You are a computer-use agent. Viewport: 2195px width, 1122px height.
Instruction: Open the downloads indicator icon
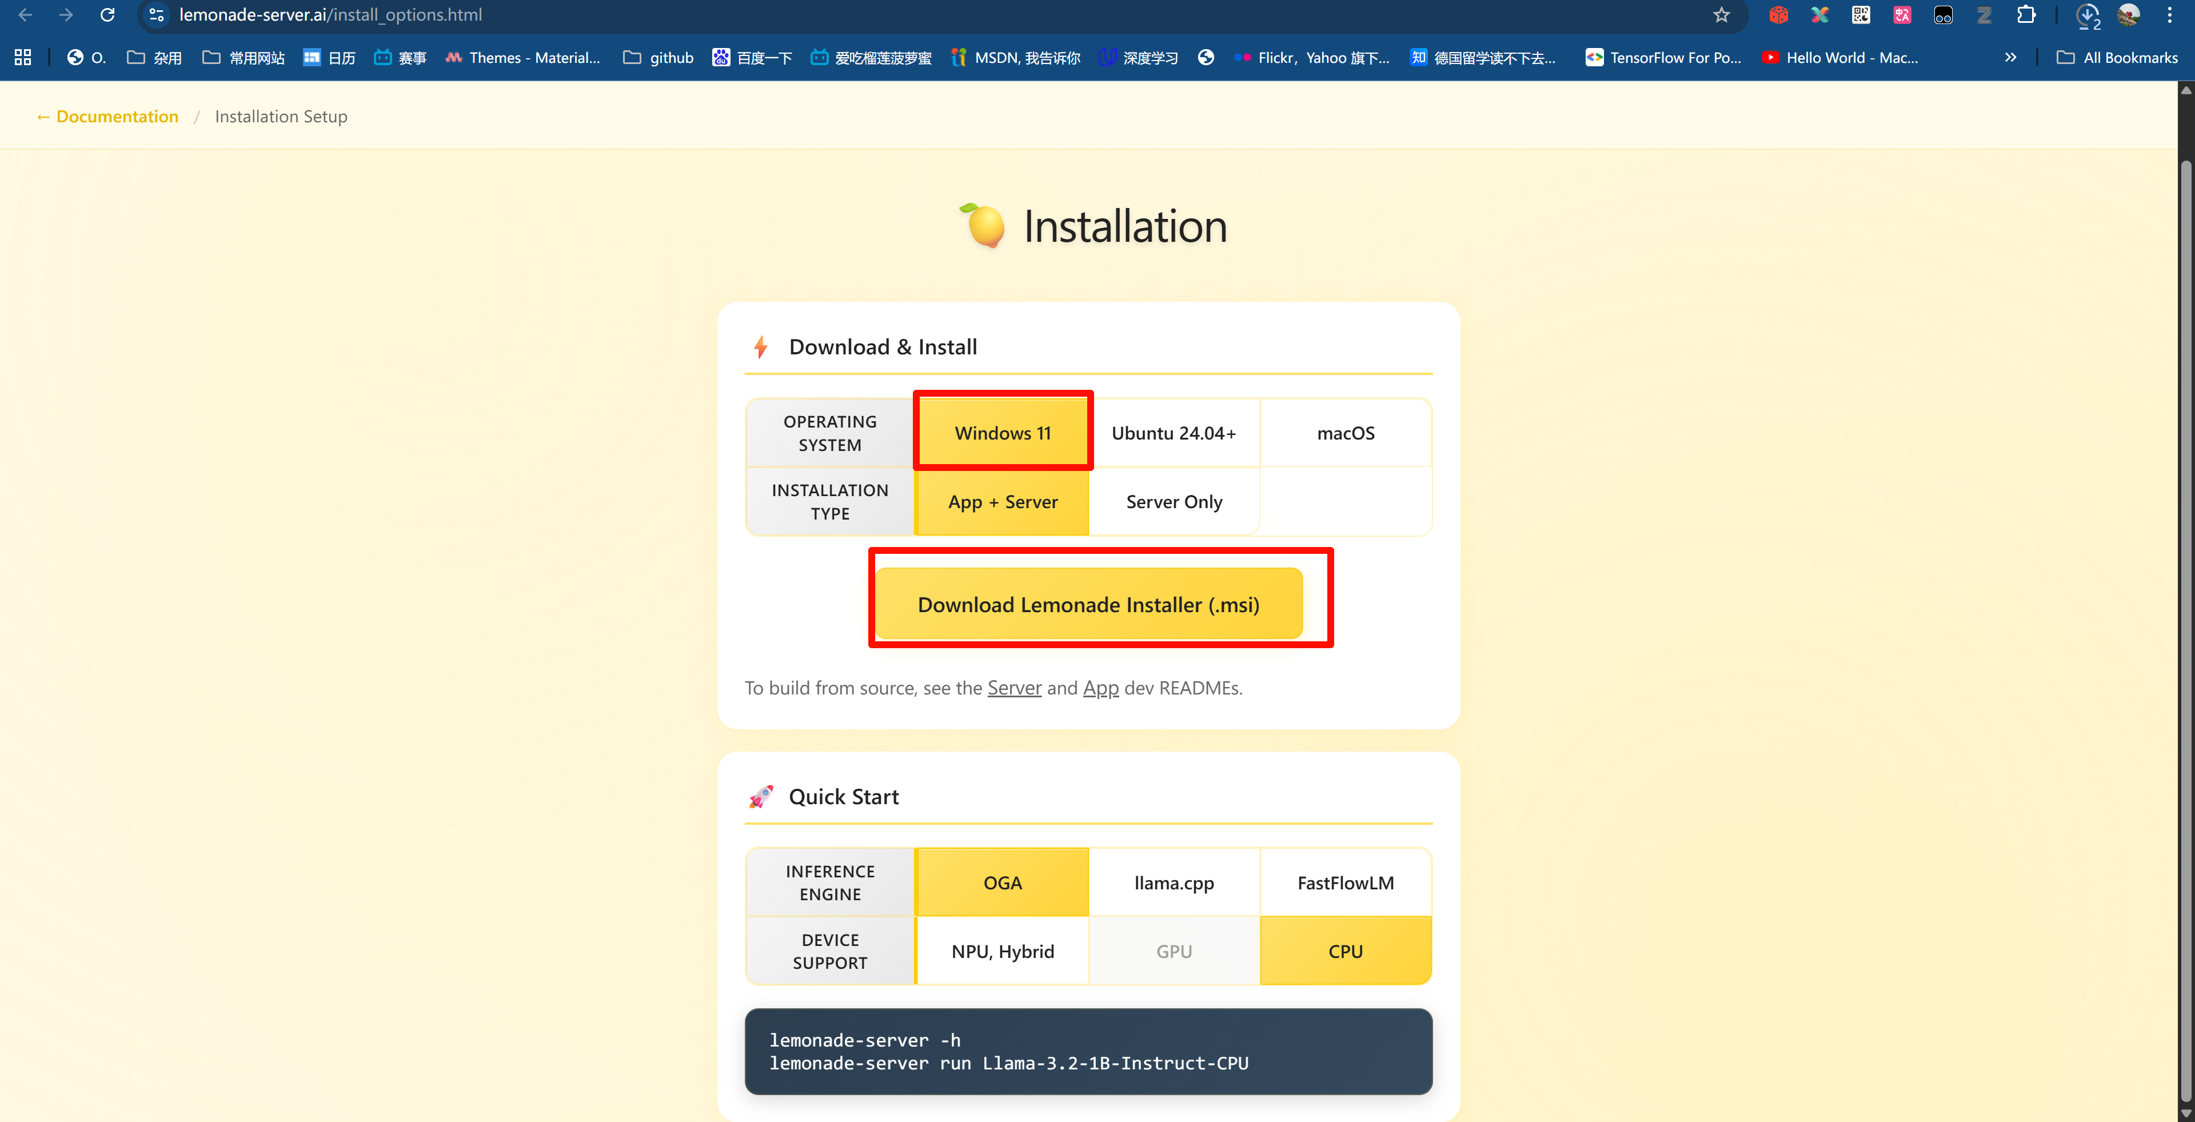[2088, 15]
